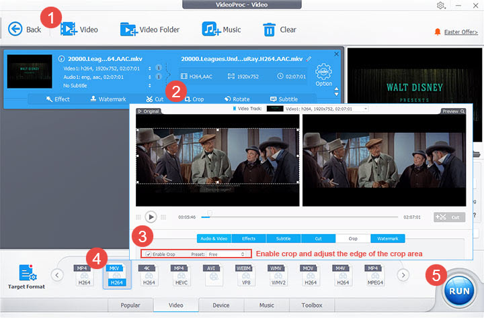Switch to Device format tab
The image size is (484, 318).
click(221, 305)
